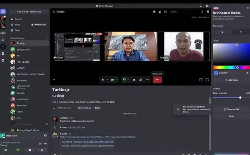
Task: Disconnect from the call with red button
Action: tap(157, 80)
